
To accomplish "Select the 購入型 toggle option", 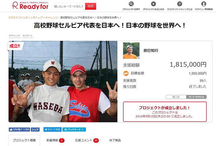I will coord(176,97).
